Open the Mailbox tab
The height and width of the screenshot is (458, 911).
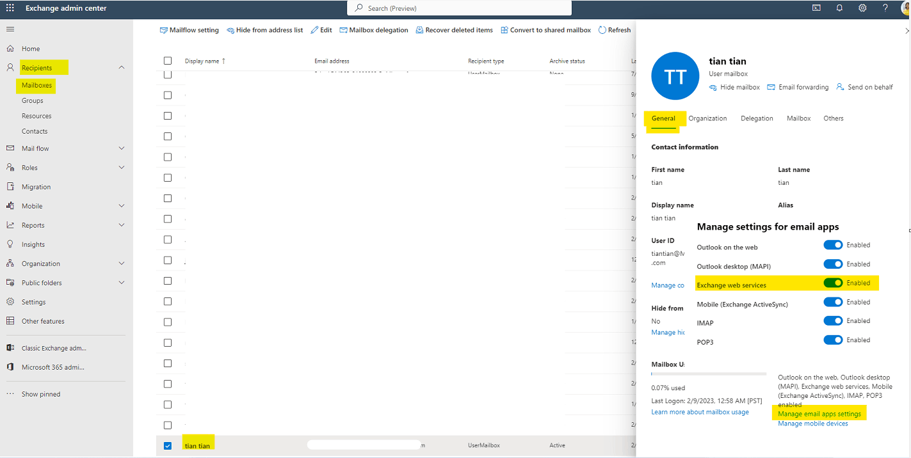click(799, 118)
